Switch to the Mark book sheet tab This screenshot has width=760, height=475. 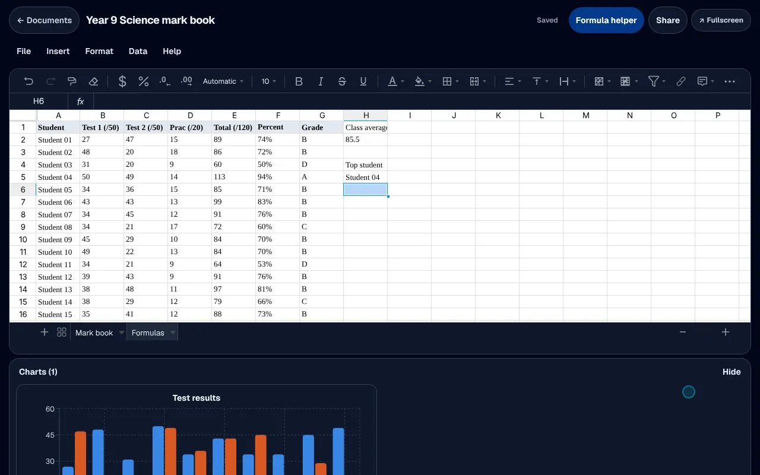coord(94,333)
